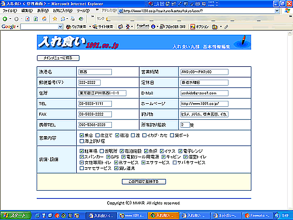Viewport: 293px width, 220px height.
Task: Click the Print icon in IE toolbar
Action: 73,19
